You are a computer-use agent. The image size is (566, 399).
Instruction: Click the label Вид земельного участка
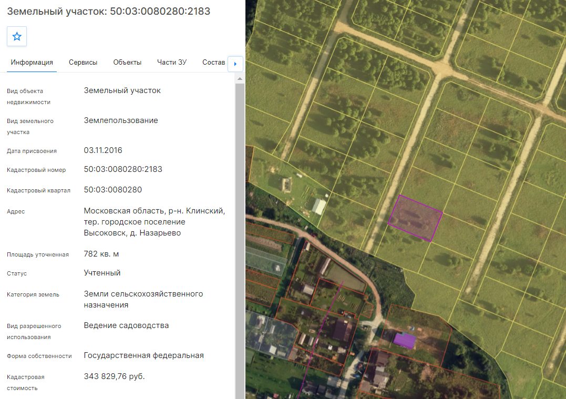[x=30, y=126]
